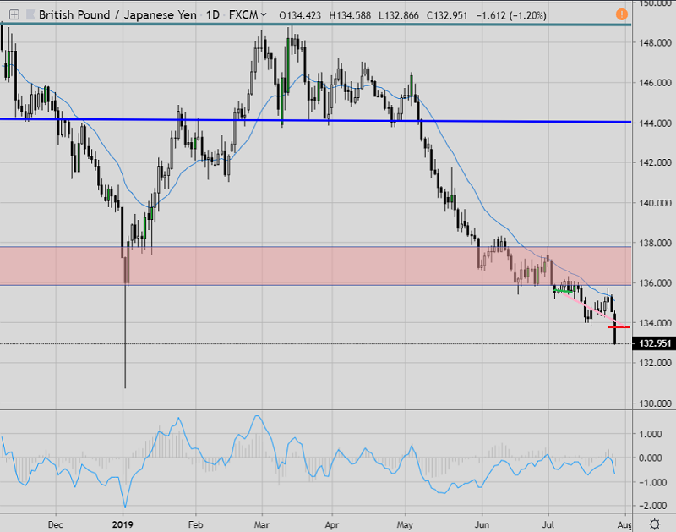Click the high value H134.588

pyautogui.click(x=350, y=15)
